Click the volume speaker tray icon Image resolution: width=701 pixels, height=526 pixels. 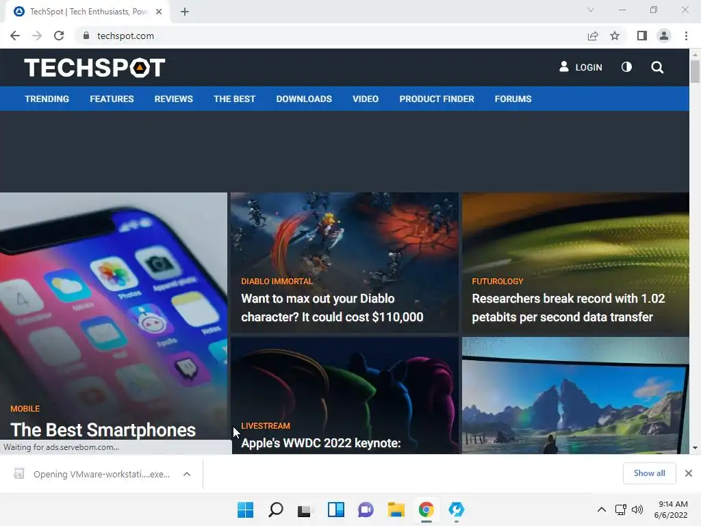coord(637,510)
